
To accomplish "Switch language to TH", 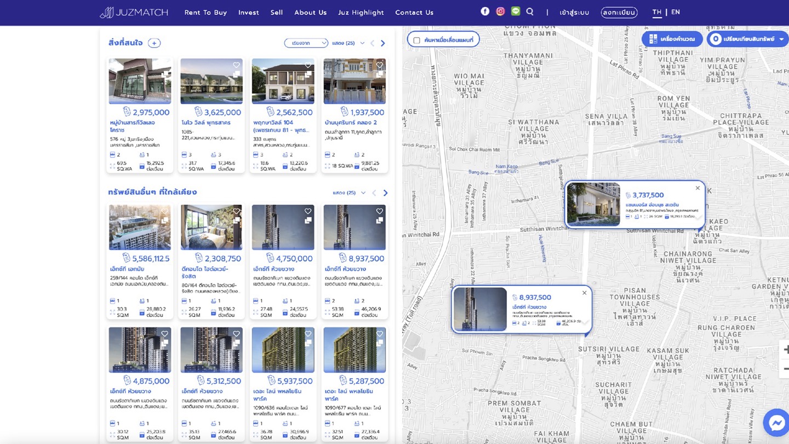I will click(x=657, y=12).
